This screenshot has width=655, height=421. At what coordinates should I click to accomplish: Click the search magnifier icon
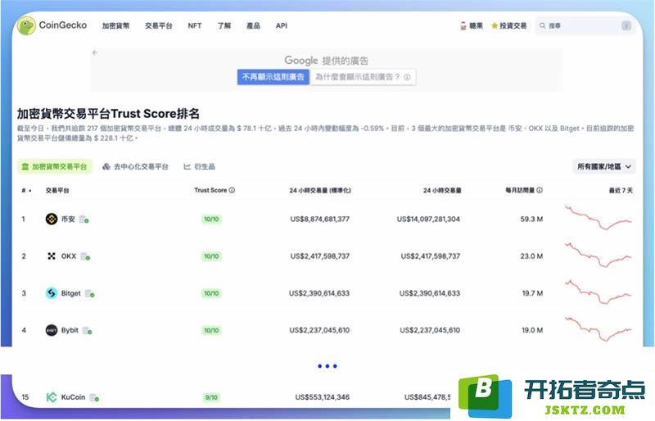pyautogui.click(x=542, y=26)
